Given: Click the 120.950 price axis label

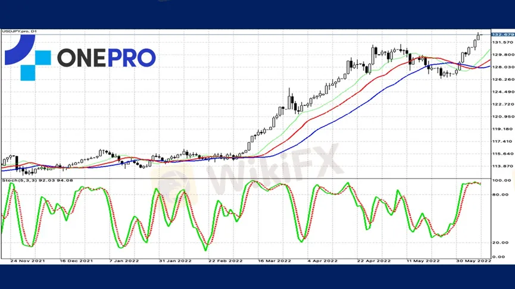Looking at the screenshot, I should point(503,117).
